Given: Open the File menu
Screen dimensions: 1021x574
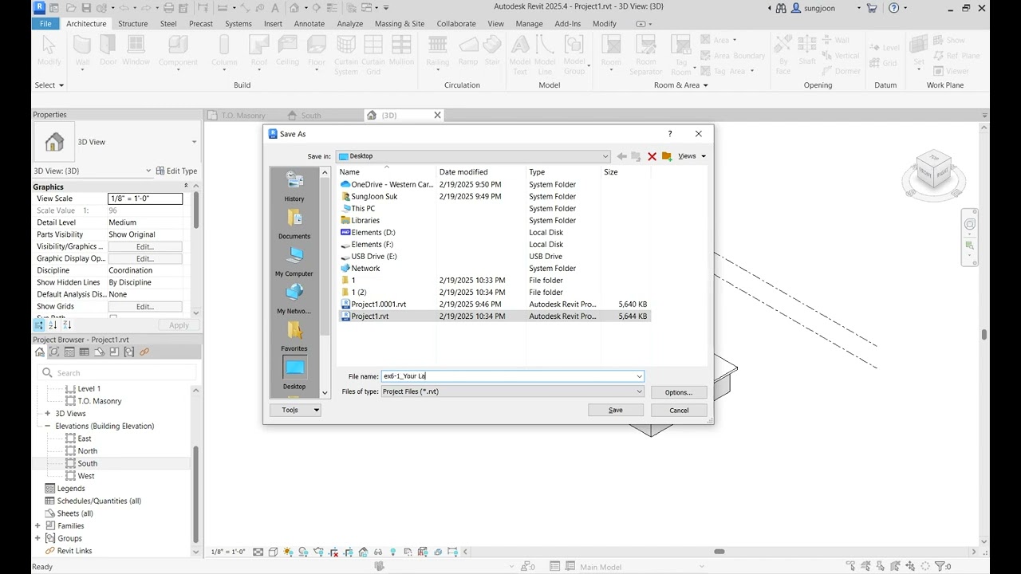Looking at the screenshot, I should pyautogui.click(x=45, y=24).
